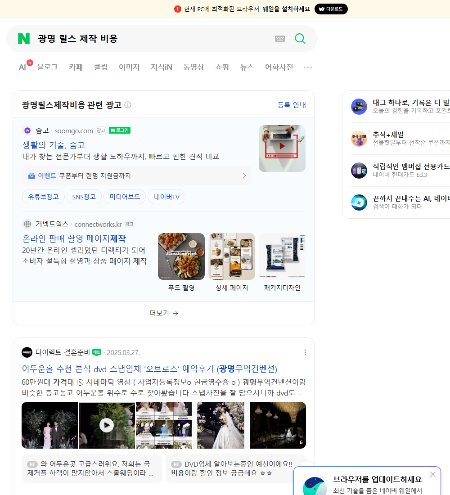Open 온라인 판매 촬영 페이지제작 link
The image size is (450, 495).
click(x=74, y=238)
